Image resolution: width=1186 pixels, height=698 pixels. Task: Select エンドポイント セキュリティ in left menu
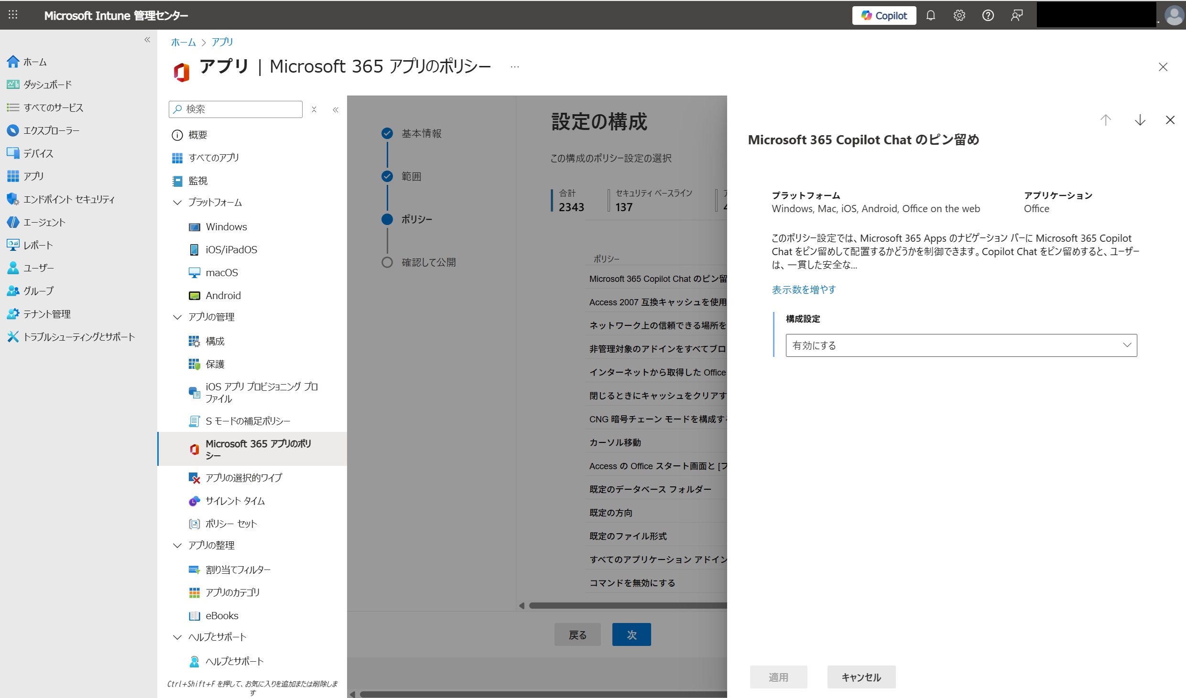(x=69, y=199)
